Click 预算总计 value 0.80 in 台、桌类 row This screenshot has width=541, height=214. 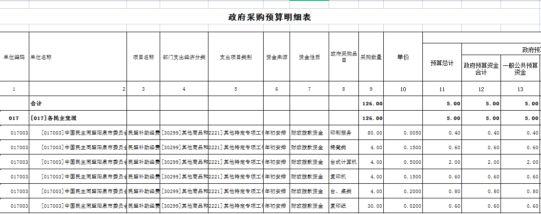click(442, 191)
